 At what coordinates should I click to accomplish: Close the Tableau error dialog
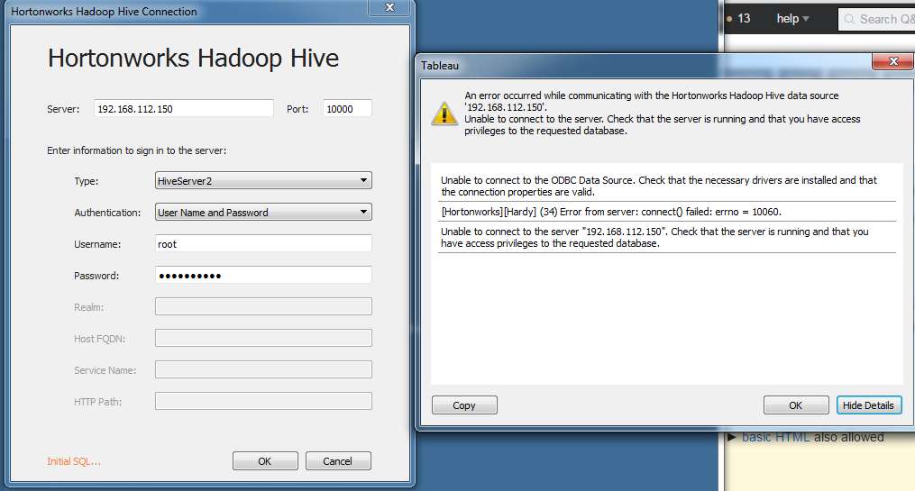click(x=893, y=62)
